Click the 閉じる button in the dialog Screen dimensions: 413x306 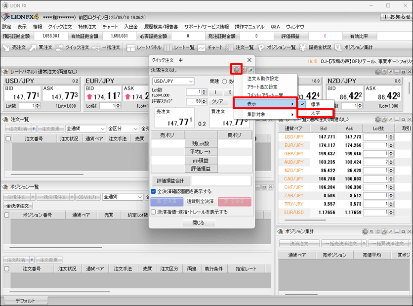tap(201, 223)
